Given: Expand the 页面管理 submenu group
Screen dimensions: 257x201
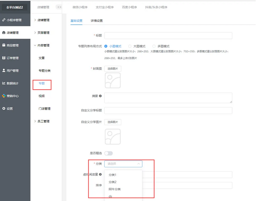Looking at the screenshot, I should (42, 33).
